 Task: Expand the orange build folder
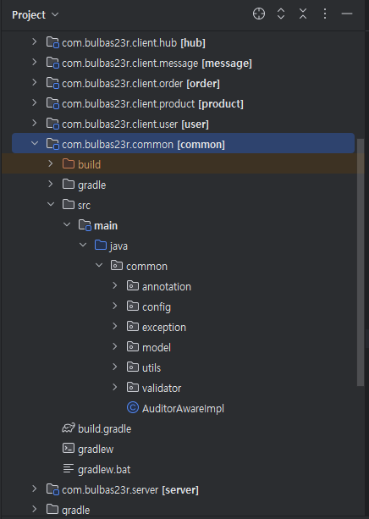(x=50, y=164)
